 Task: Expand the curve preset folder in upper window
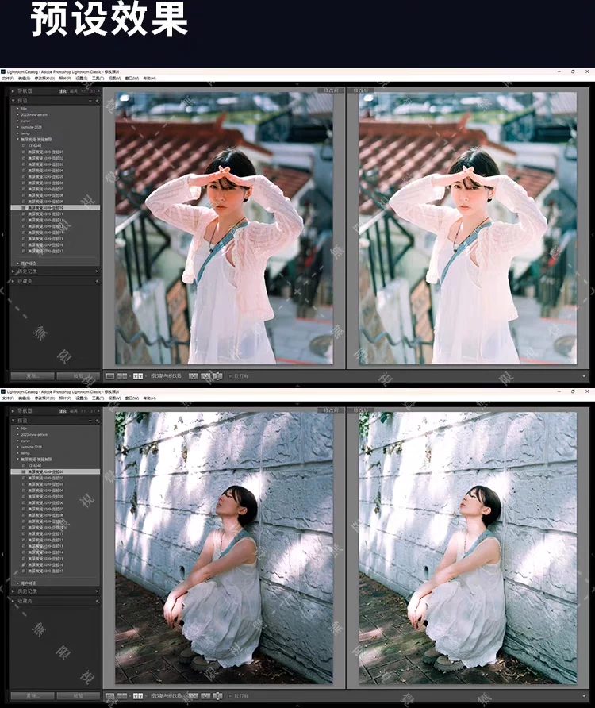click(x=17, y=121)
